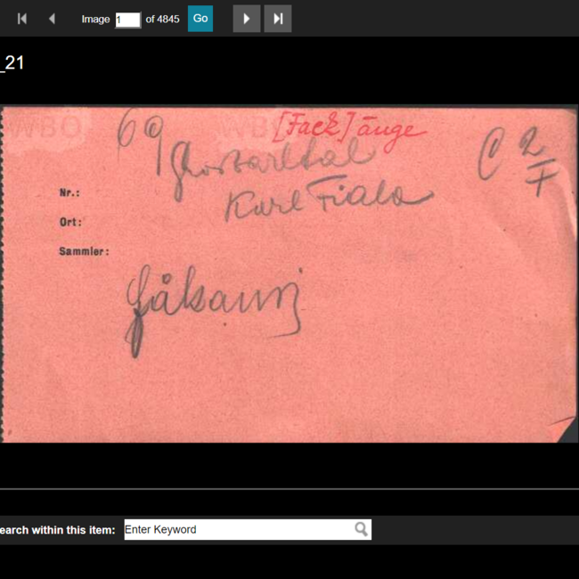Screen dimensions: 579x579
Task: Advance to the next image
Action: click(x=247, y=19)
